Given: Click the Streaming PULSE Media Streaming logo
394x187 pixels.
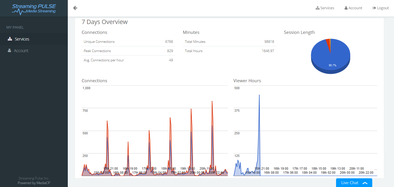Looking at the screenshot, I should click(34, 9).
